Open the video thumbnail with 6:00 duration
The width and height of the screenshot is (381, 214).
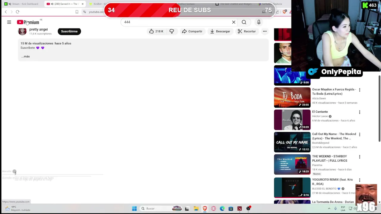click(x=292, y=75)
